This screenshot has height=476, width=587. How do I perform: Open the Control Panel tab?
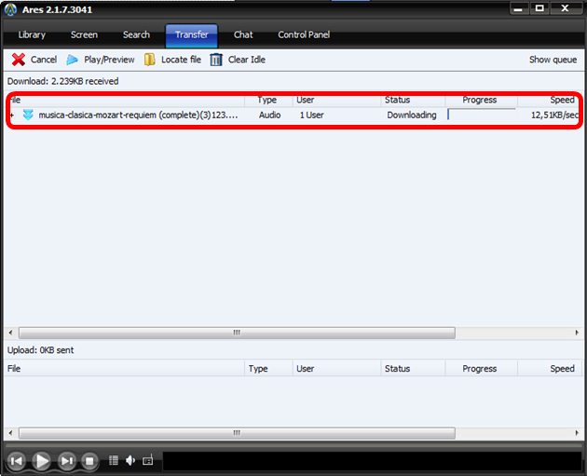click(x=304, y=34)
